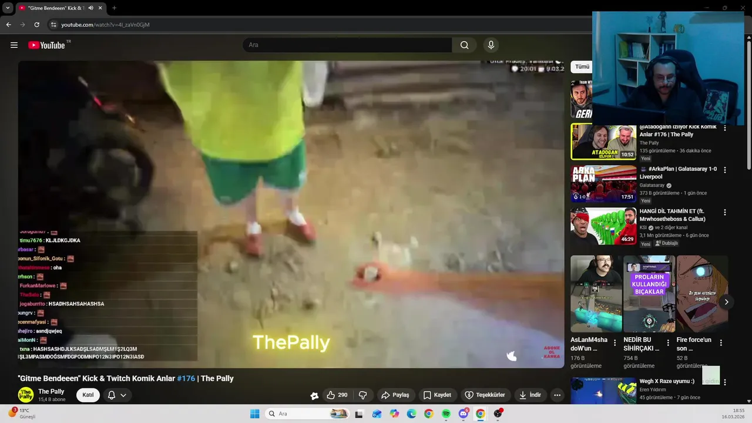Open menu for HANGİ DİL TAHMİN ET

(724, 213)
